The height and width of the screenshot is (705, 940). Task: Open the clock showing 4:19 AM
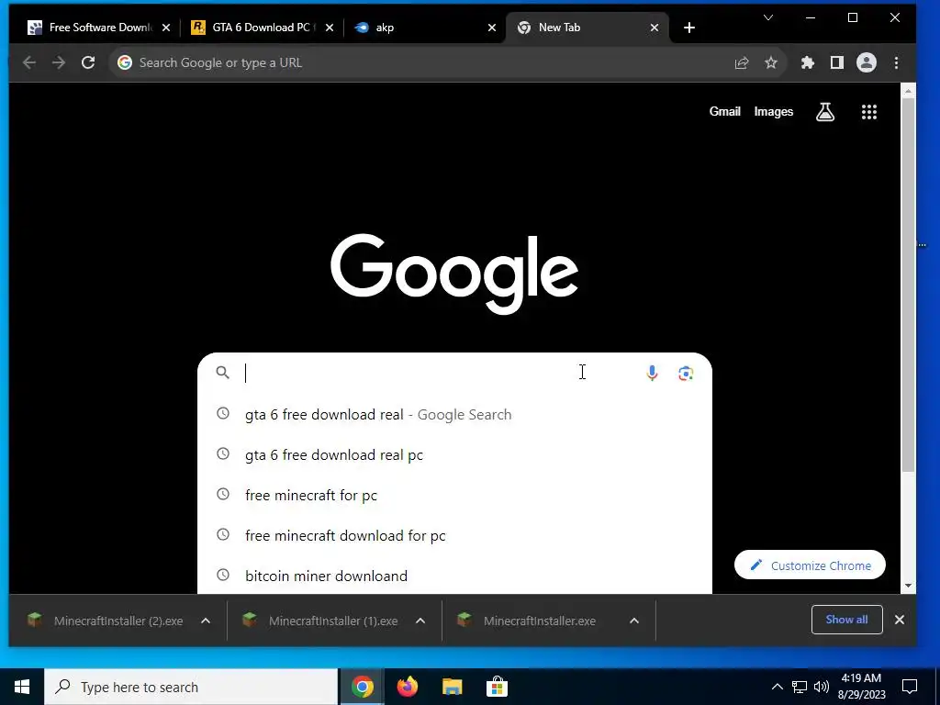862,687
